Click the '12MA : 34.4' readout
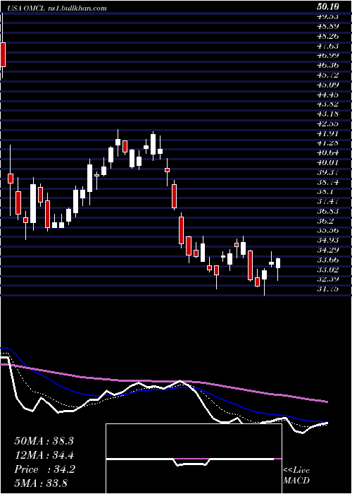 click(x=44, y=455)
